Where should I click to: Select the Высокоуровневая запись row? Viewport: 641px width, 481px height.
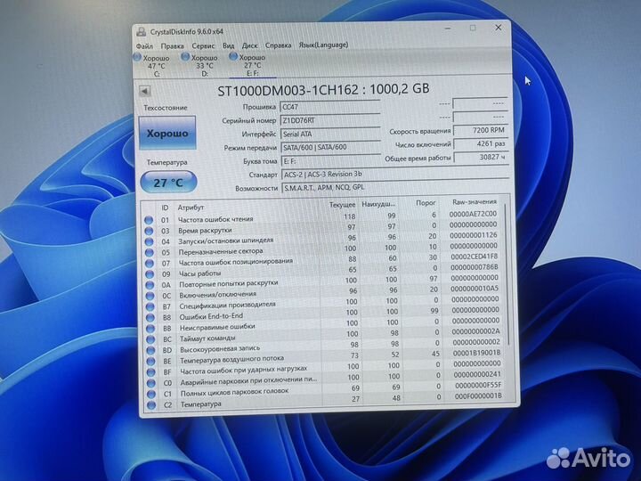click(x=326, y=347)
